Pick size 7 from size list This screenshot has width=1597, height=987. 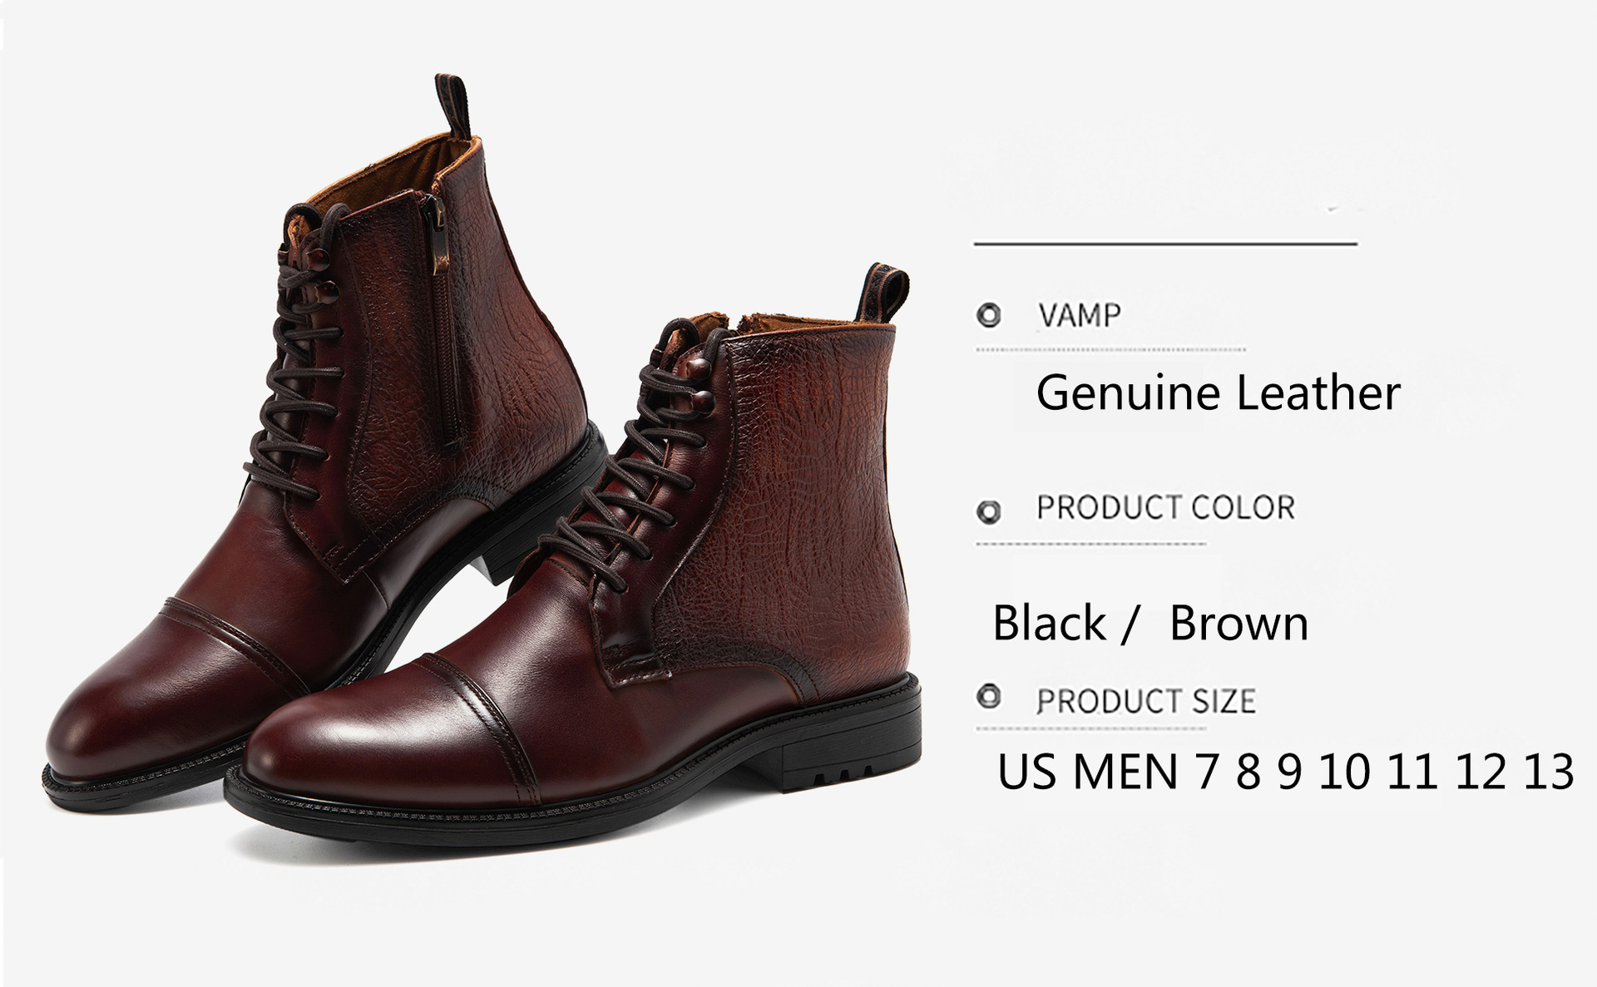coord(1205,772)
